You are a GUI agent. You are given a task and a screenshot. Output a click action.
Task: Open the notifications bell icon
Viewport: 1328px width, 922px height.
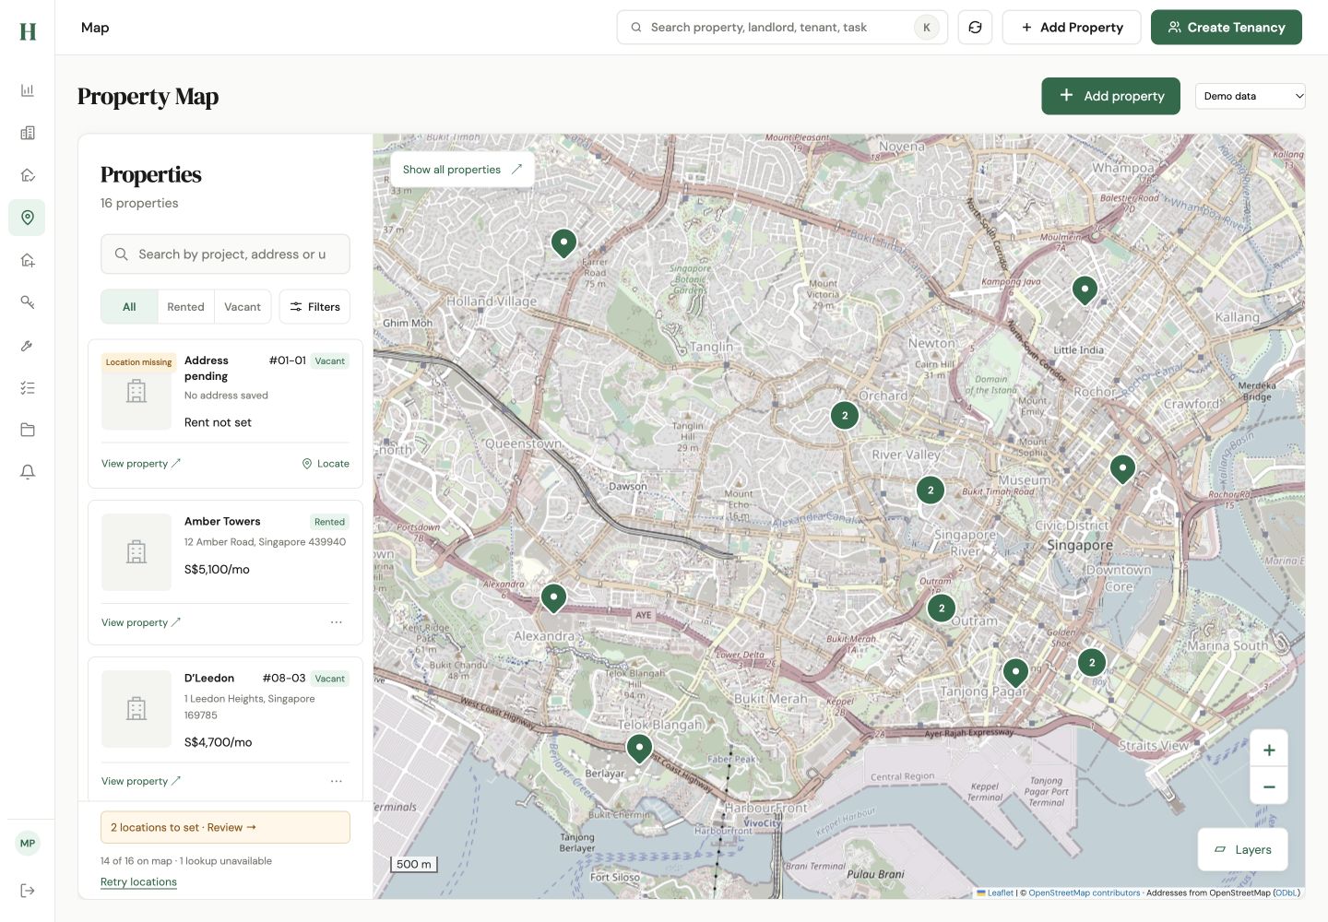pyautogui.click(x=28, y=472)
